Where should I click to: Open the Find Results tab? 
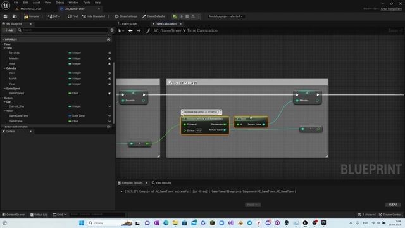click(x=161, y=183)
